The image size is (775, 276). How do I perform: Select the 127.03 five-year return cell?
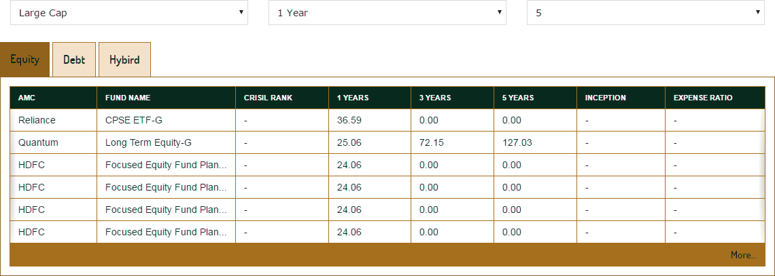pos(517,142)
